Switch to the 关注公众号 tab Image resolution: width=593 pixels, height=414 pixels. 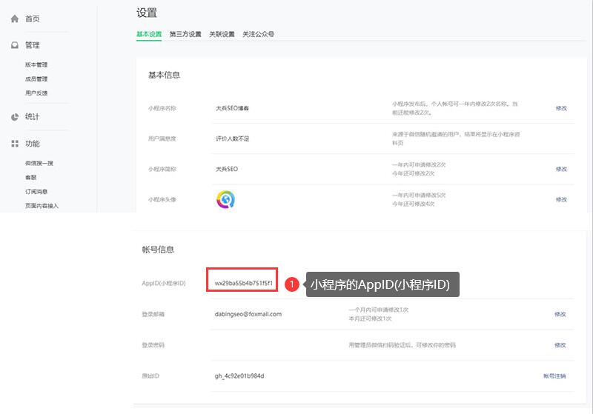(x=258, y=34)
